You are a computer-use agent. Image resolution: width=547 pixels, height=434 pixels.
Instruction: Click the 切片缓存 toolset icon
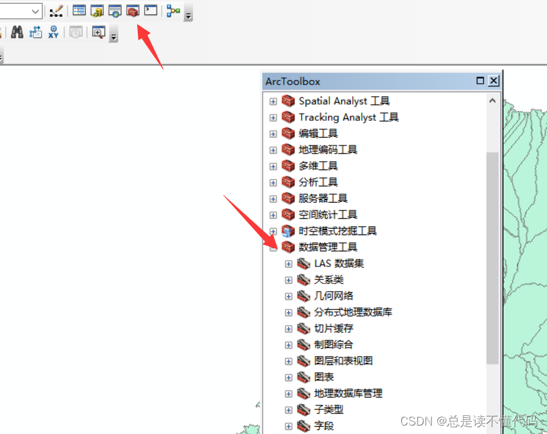tap(303, 328)
